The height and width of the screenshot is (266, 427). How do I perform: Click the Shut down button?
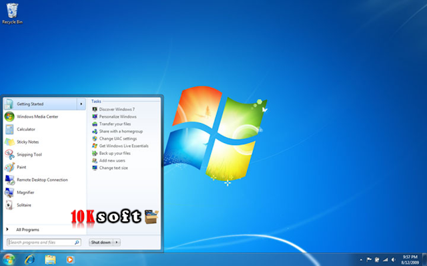pos(101,242)
